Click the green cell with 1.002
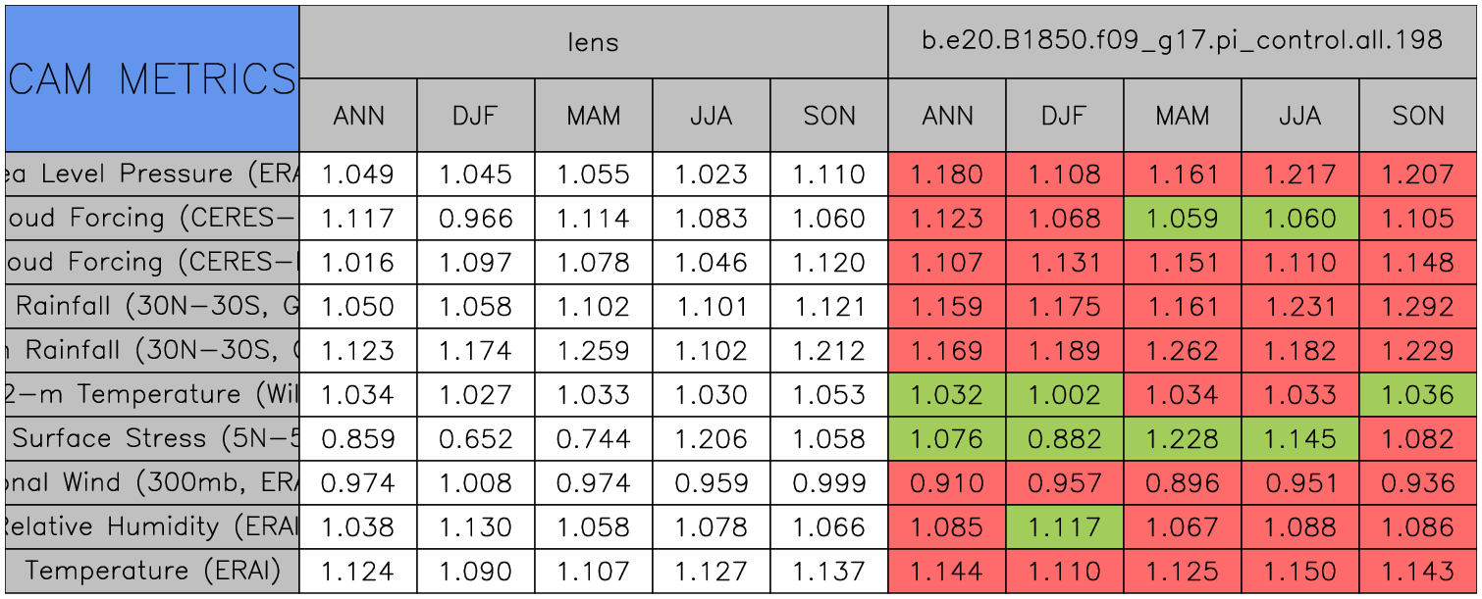 tap(1064, 395)
